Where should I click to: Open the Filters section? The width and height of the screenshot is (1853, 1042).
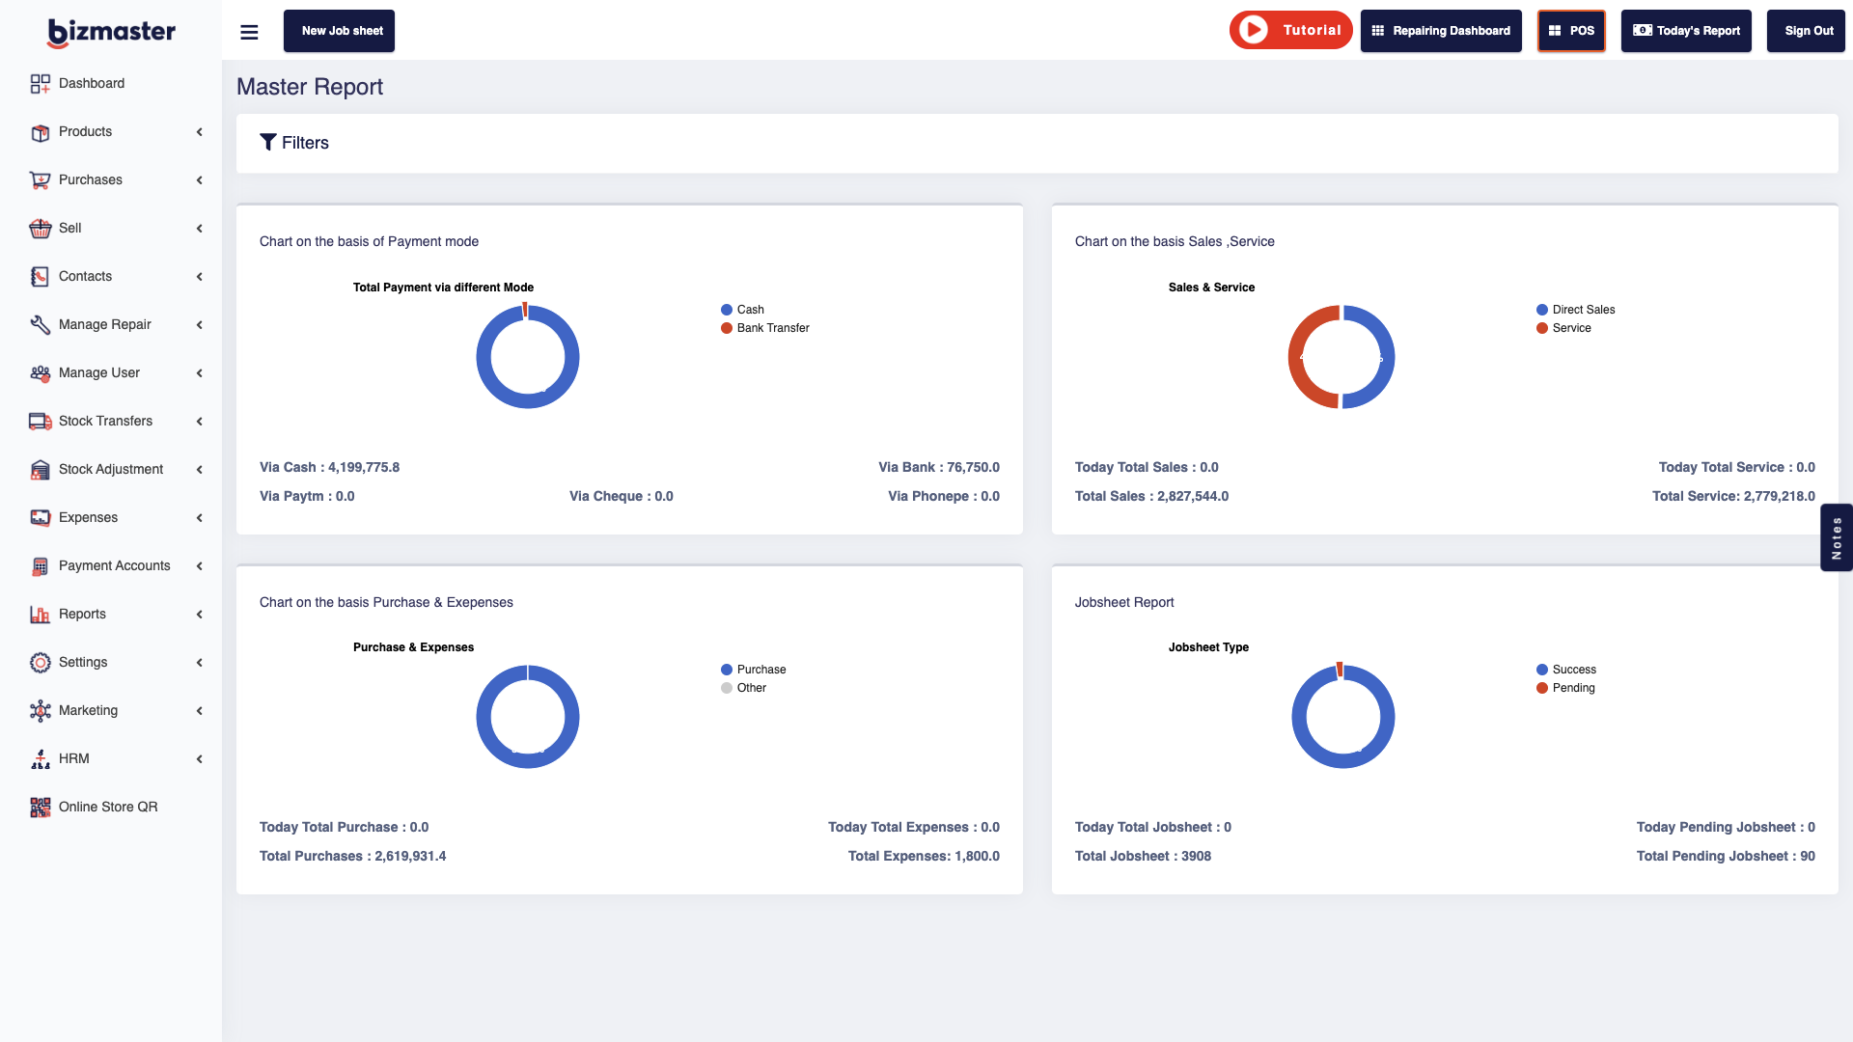(293, 142)
